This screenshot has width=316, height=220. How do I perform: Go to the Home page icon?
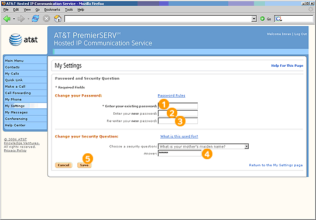[57, 19]
